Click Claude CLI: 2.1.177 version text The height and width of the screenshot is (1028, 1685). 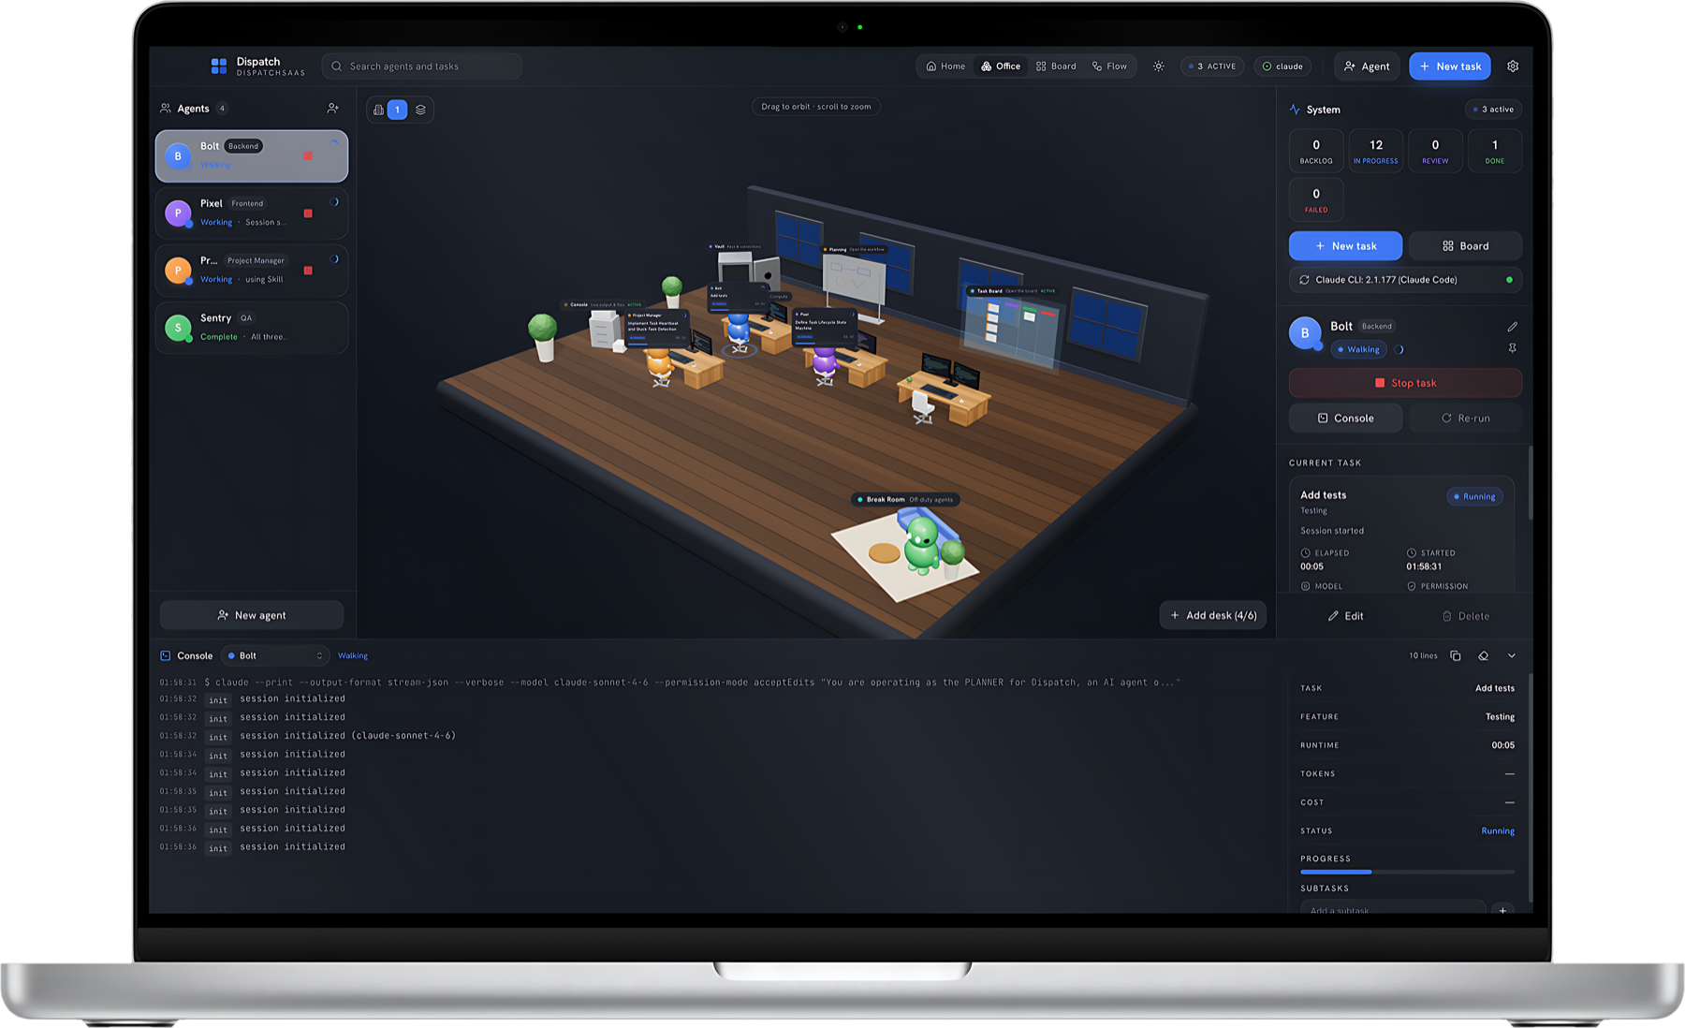point(1385,280)
